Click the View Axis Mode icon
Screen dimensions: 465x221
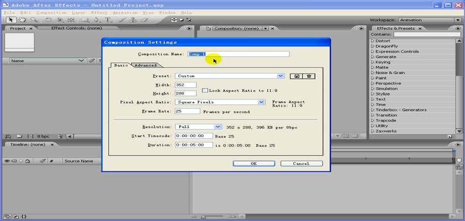coord(188,20)
